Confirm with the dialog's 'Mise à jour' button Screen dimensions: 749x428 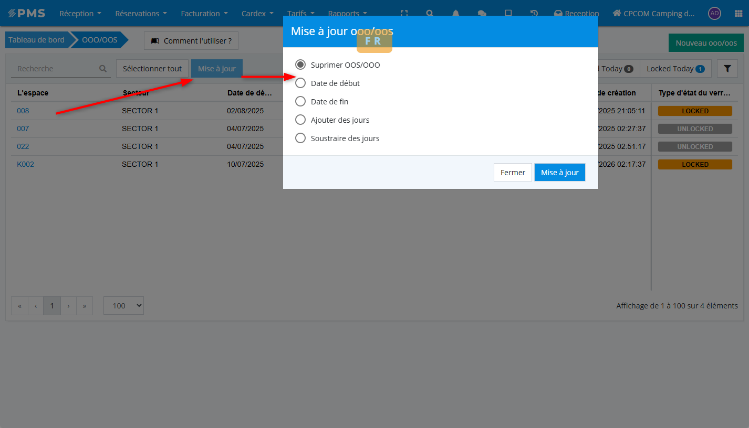[559, 173]
